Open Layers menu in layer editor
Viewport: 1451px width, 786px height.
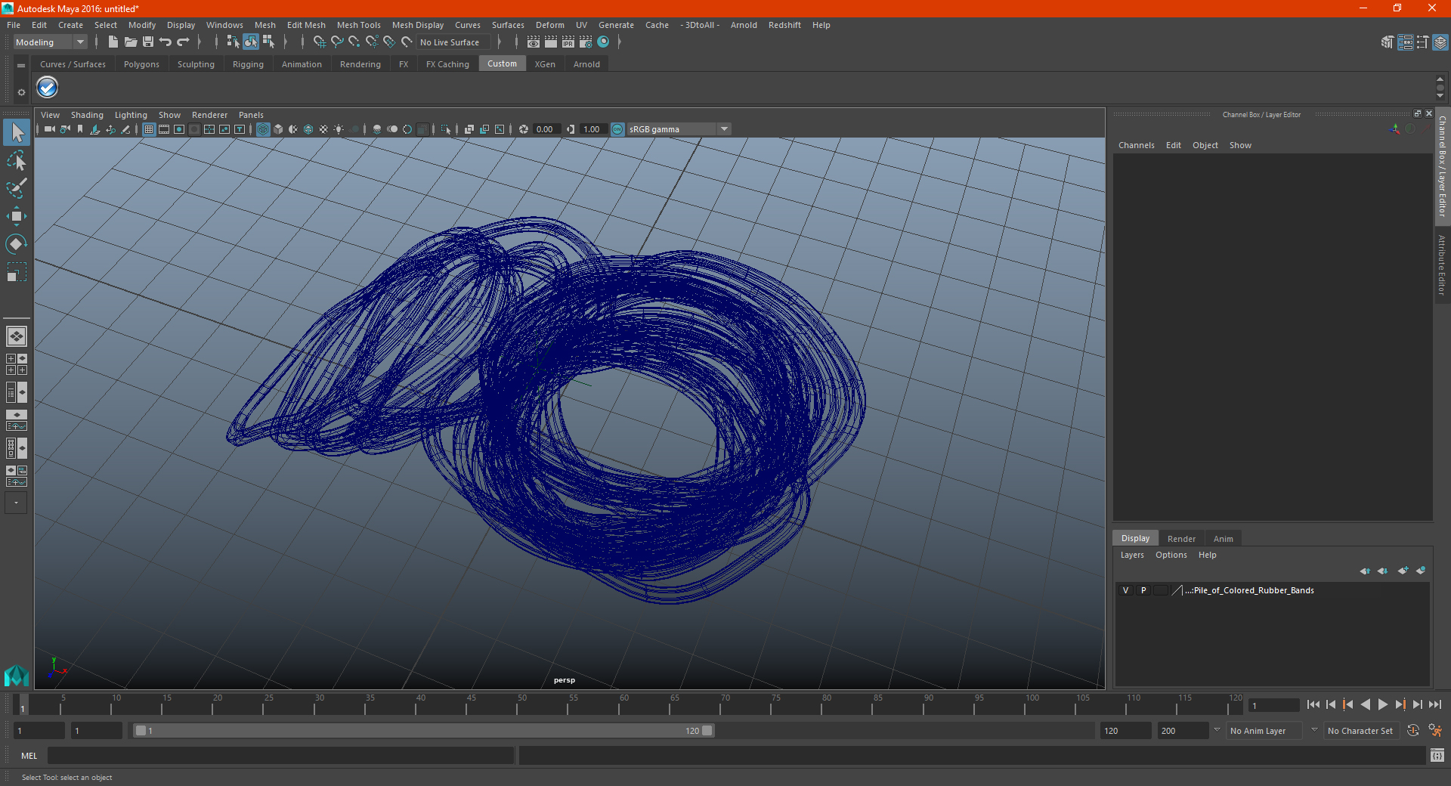coord(1132,555)
